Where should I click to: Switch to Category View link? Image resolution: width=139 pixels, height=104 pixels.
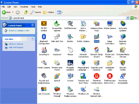click(19, 30)
